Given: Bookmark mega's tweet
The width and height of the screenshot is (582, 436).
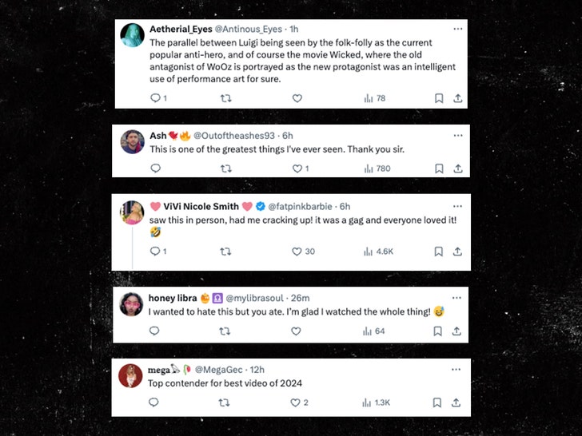Looking at the screenshot, I should [439, 402].
